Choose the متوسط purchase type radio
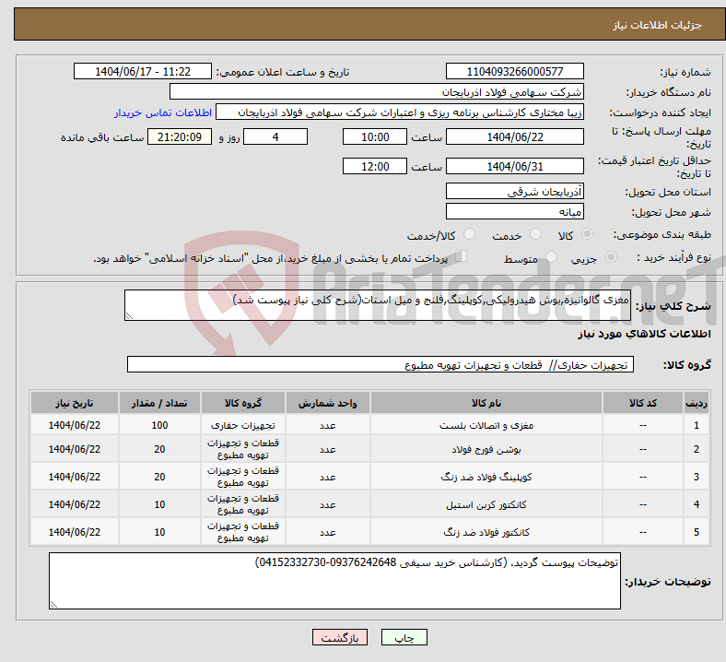 tap(552, 258)
